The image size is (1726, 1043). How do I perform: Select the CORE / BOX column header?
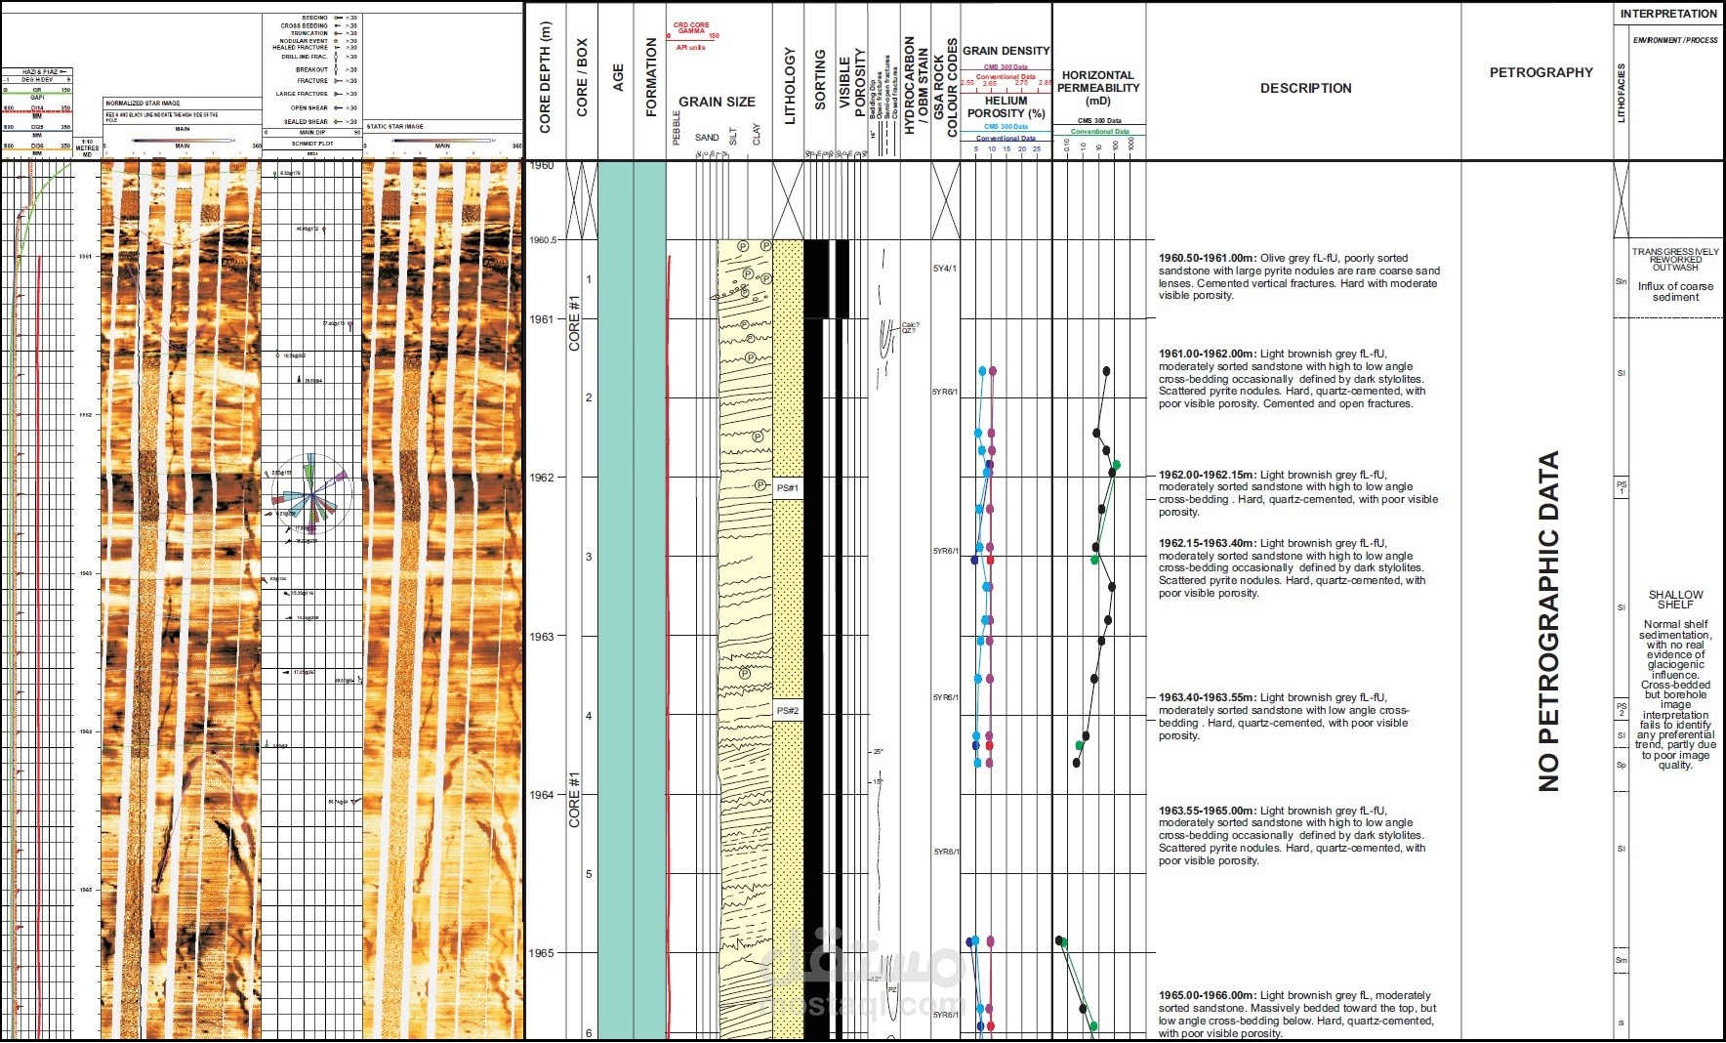[x=582, y=78]
